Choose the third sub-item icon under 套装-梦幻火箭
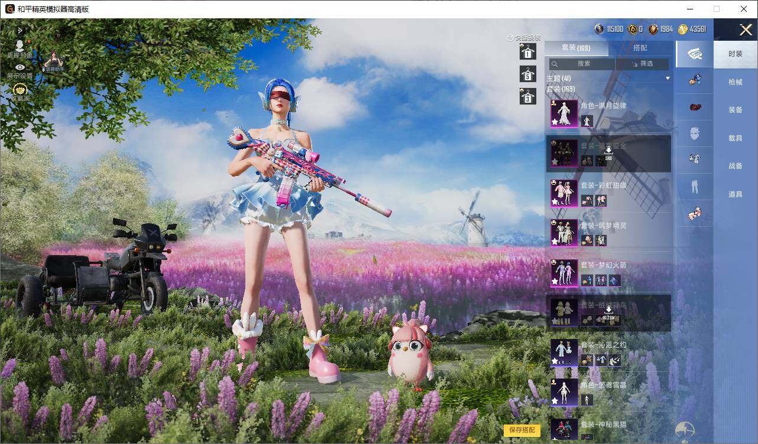This screenshot has height=444, width=758. (615, 280)
